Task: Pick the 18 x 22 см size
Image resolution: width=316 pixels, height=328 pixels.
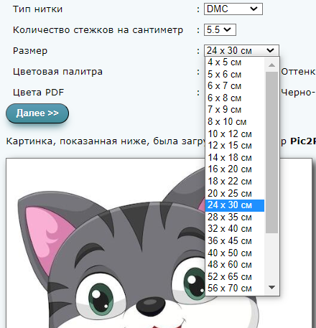Action: point(235,181)
